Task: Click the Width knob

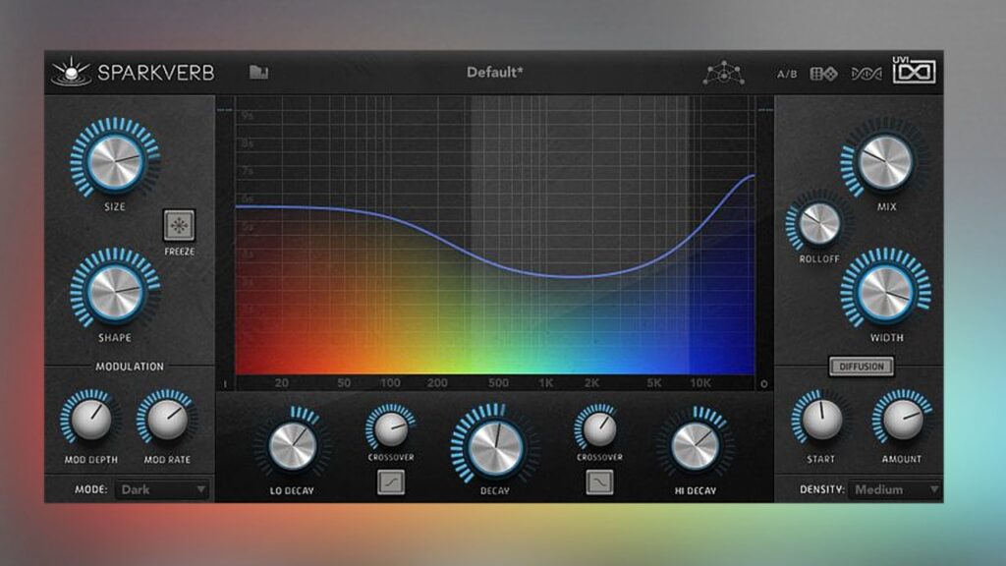Action: pos(885,292)
